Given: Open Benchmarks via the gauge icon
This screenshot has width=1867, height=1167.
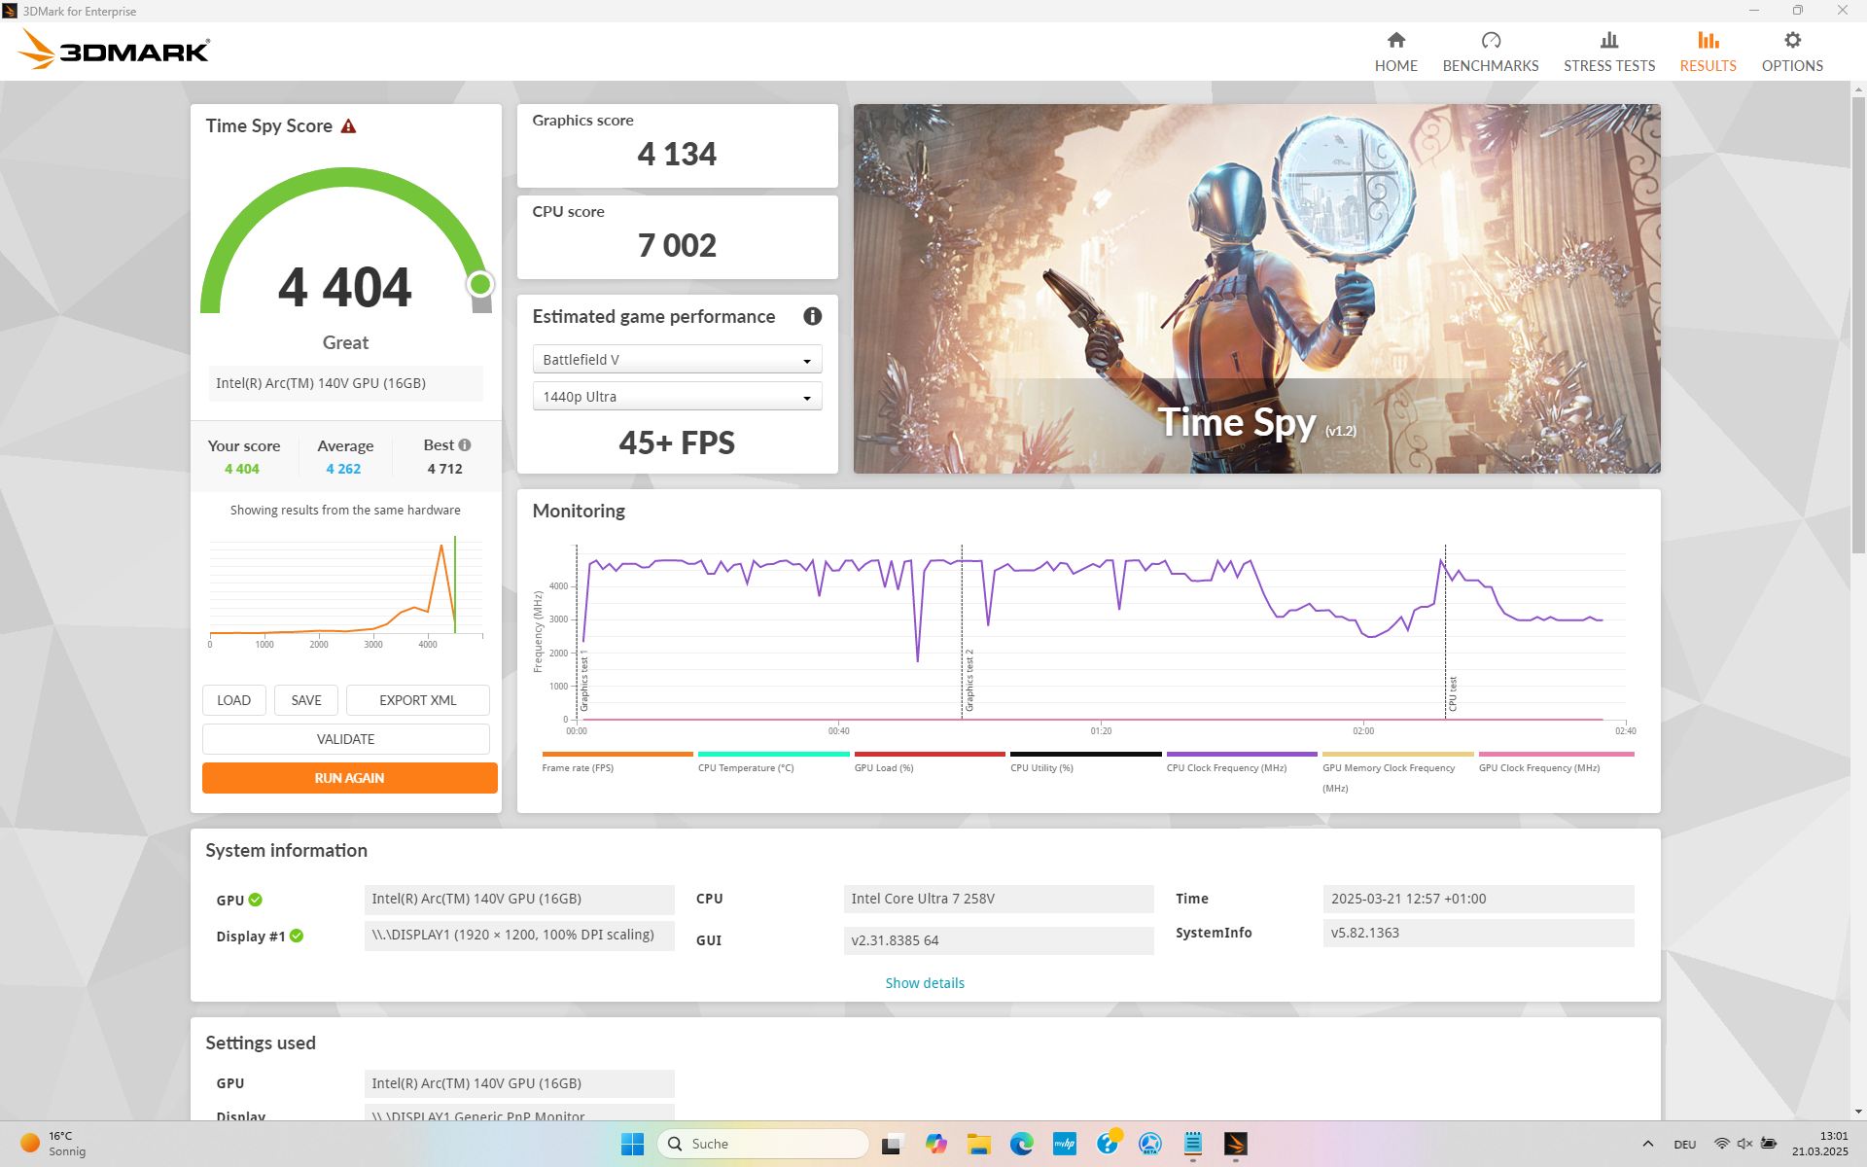Looking at the screenshot, I should pos(1490,41).
